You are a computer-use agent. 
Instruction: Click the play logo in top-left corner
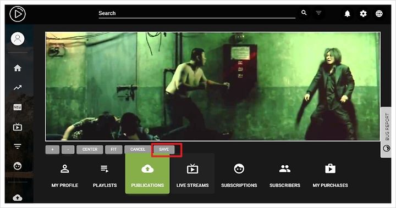point(18,14)
